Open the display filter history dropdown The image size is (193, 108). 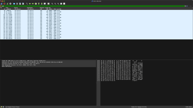[189, 6]
